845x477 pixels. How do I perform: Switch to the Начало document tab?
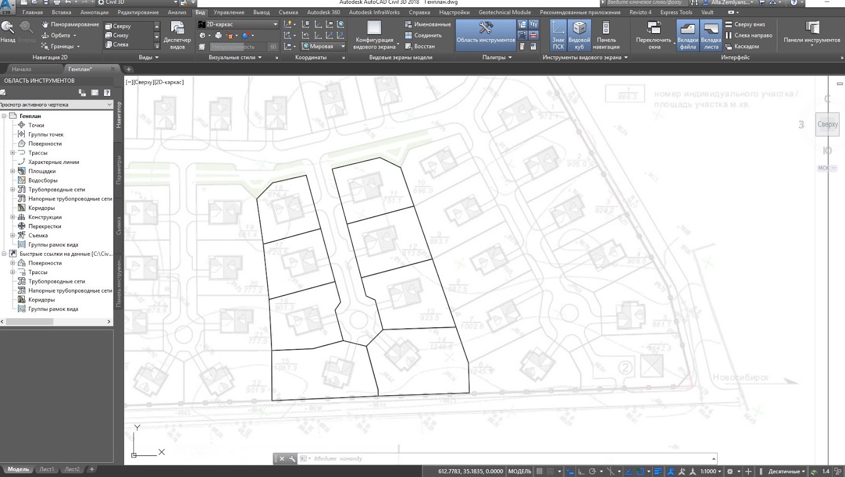point(22,69)
